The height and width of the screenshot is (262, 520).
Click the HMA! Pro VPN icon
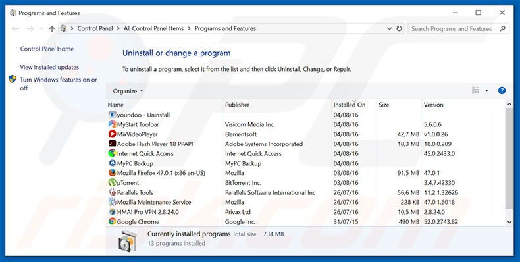[112, 211]
